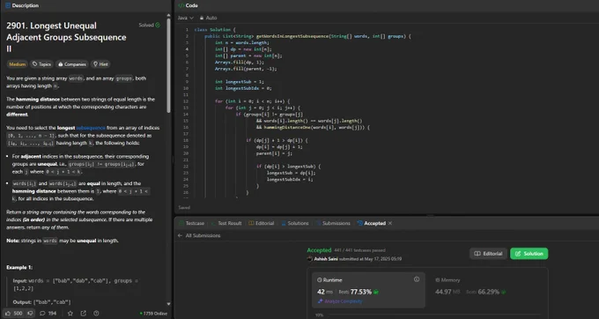This screenshot has width=599, height=319.
Task: Open the Editorial tab
Action: (x=262, y=223)
